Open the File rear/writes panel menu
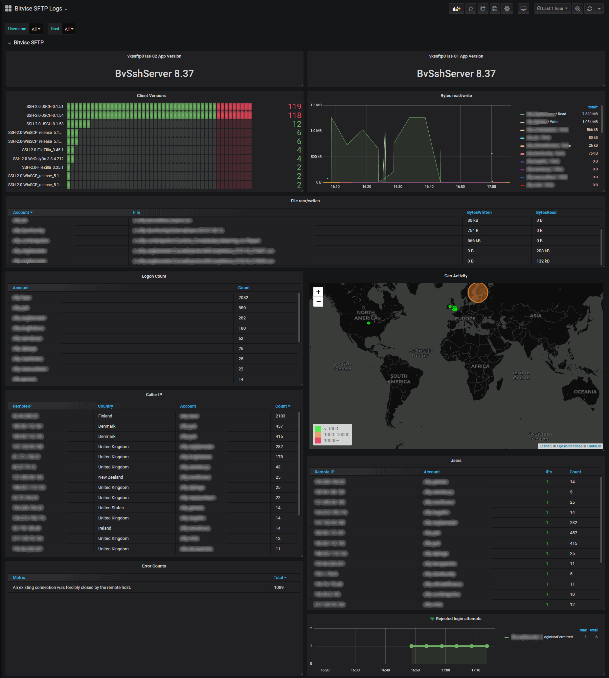This screenshot has width=609, height=678. [x=305, y=201]
